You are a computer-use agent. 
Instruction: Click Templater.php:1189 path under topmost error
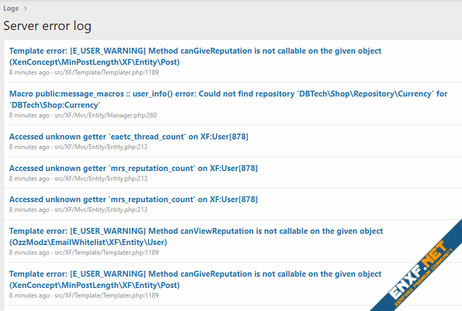point(107,72)
